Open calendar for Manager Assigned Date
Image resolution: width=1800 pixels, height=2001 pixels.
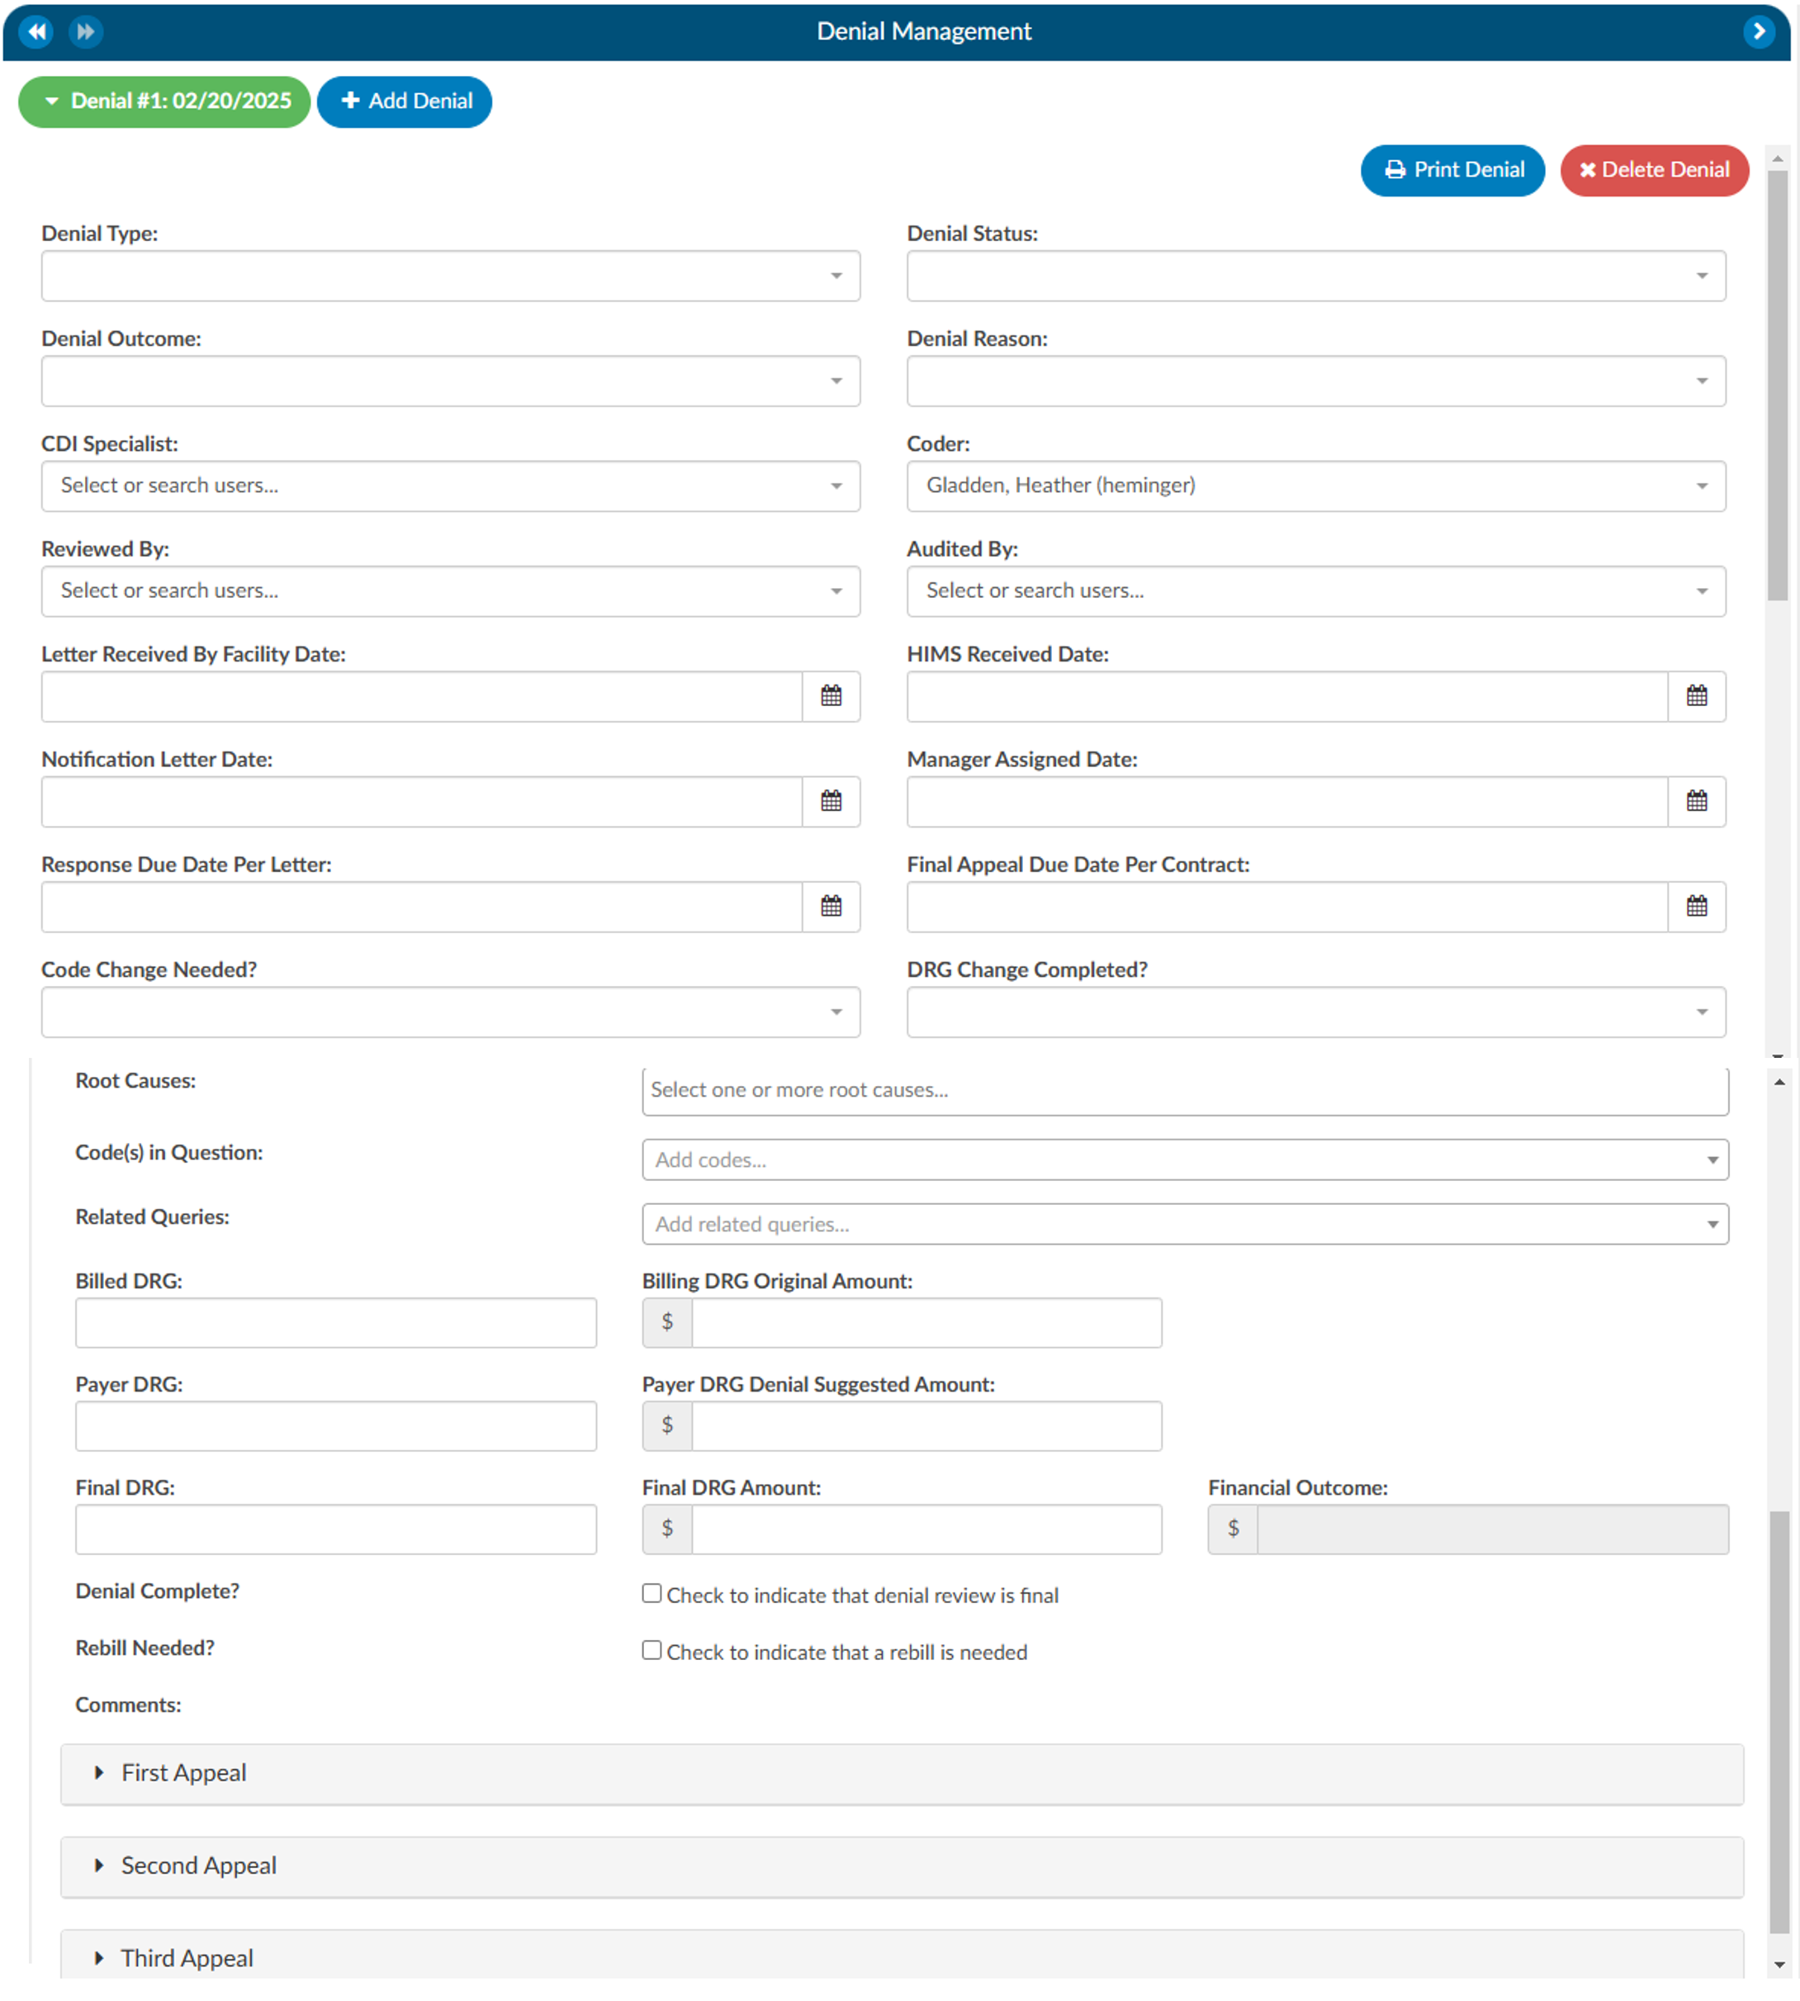coord(1696,801)
